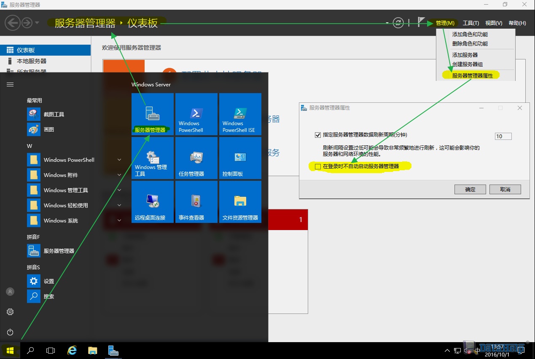The width and height of the screenshot is (535, 359).
Task: Open the hamburger menu in Start
Action: point(10,84)
